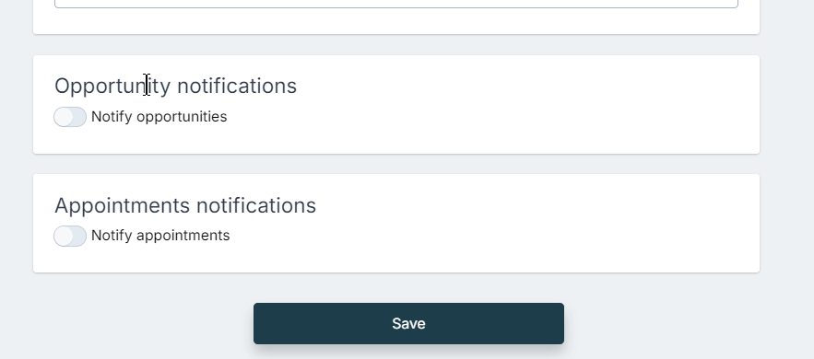Screen dimensions: 814x359
Task: Click the knob of the Notify opportunities switch
Action: coord(64,117)
